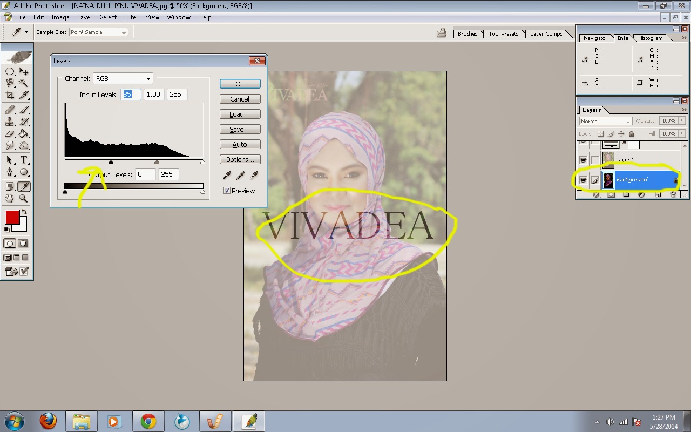Open the Select menu

[x=108, y=17]
